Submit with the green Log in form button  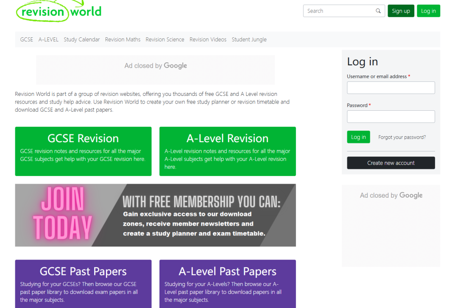[358, 137]
